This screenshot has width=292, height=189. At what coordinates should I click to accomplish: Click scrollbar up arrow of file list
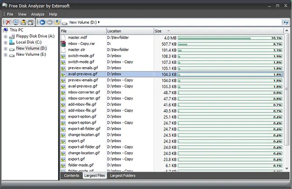[287, 31]
